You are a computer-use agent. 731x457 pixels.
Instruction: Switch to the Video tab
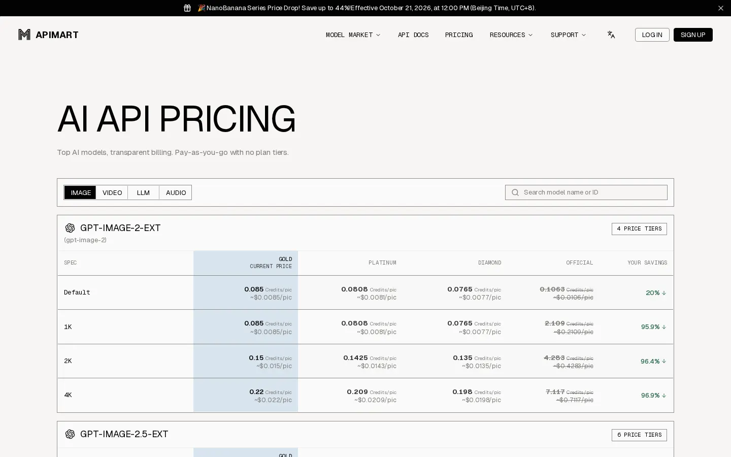pos(112,192)
